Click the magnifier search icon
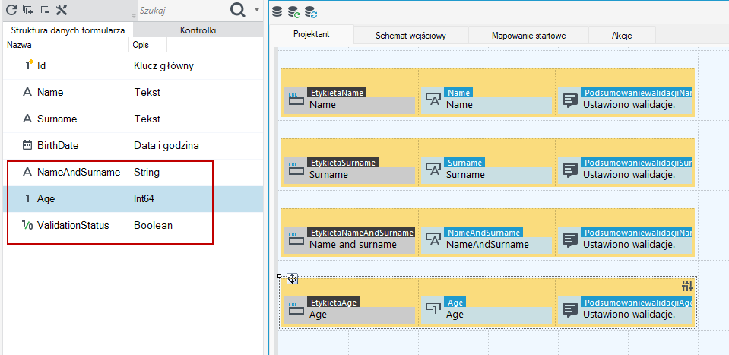Viewport: 729px width, 355px height. coord(238,10)
